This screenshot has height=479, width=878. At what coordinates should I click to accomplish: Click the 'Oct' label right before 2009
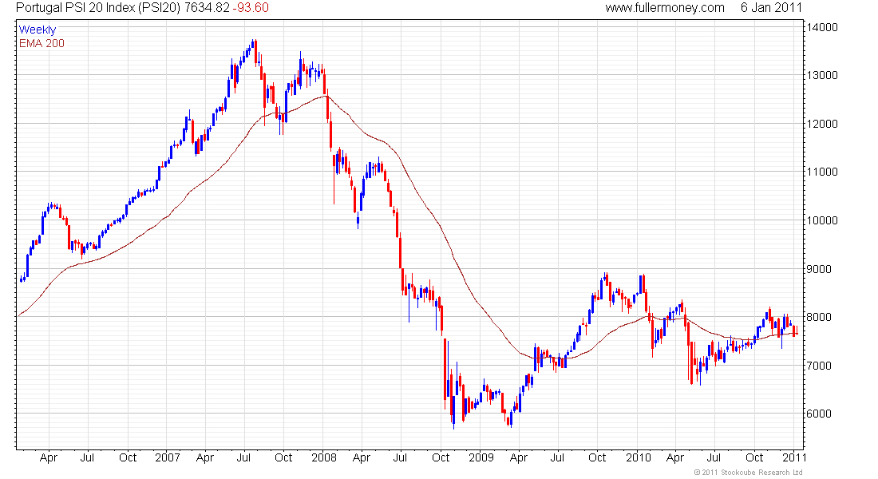click(x=441, y=457)
